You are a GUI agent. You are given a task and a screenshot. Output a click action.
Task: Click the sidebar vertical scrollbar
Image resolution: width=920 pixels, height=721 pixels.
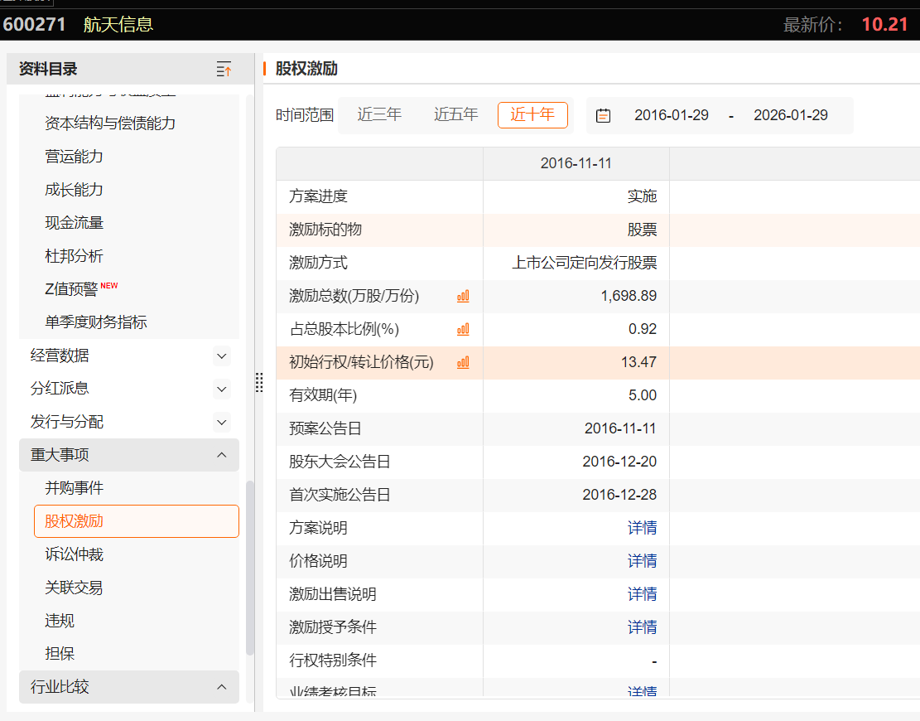click(x=250, y=568)
